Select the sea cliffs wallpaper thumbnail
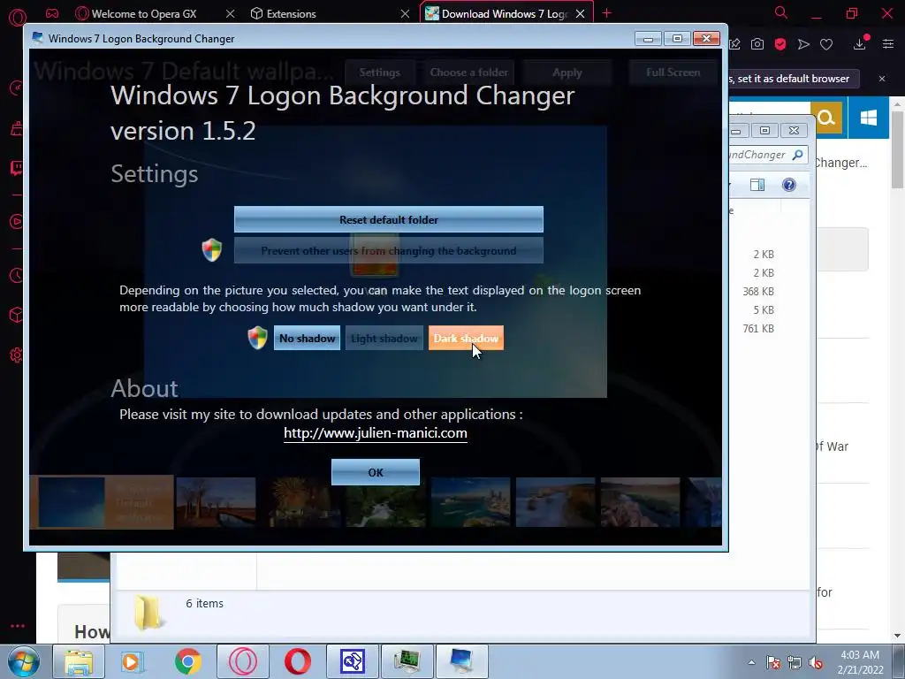 point(555,502)
